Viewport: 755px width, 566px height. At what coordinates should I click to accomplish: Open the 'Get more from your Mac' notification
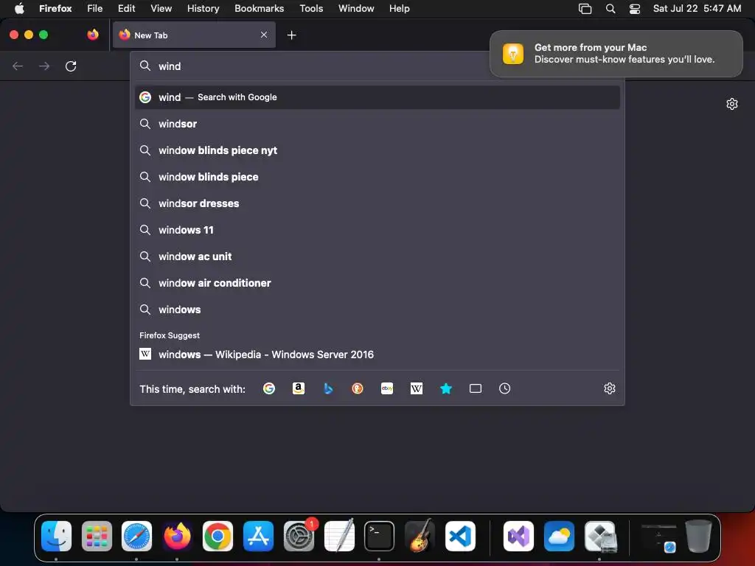point(616,53)
